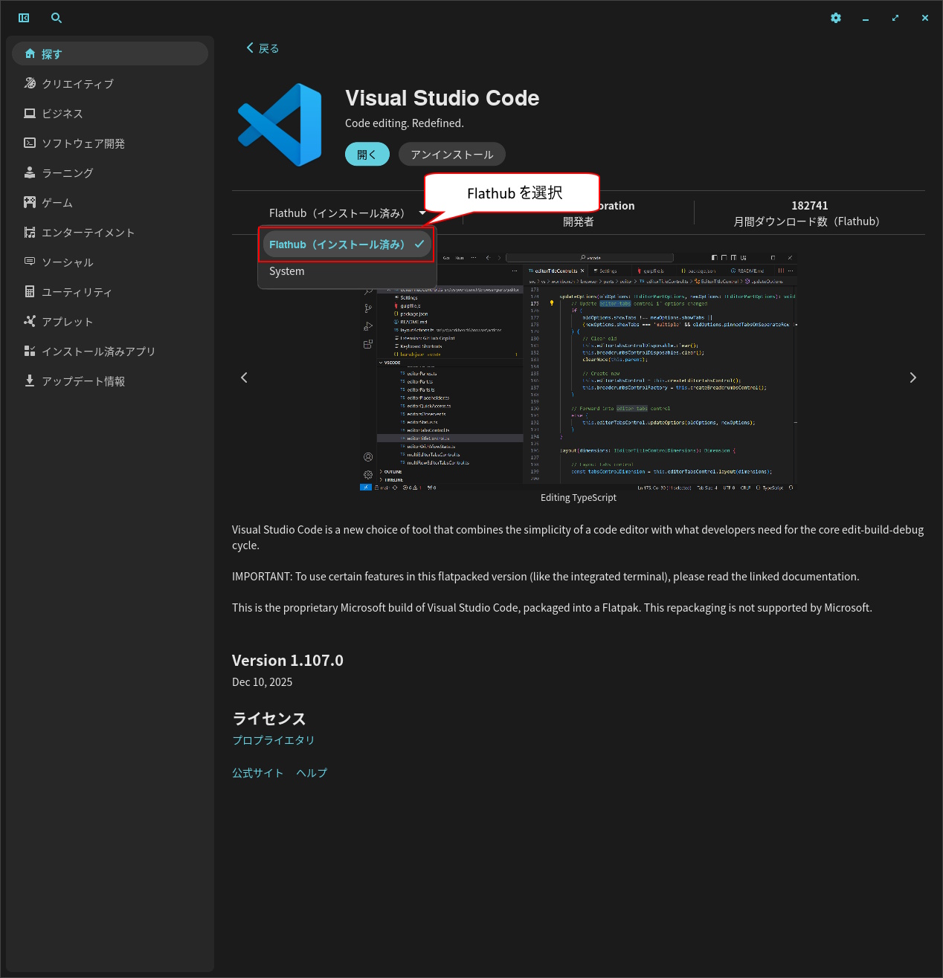Click the 開く button
The height and width of the screenshot is (978, 943).
[367, 155]
